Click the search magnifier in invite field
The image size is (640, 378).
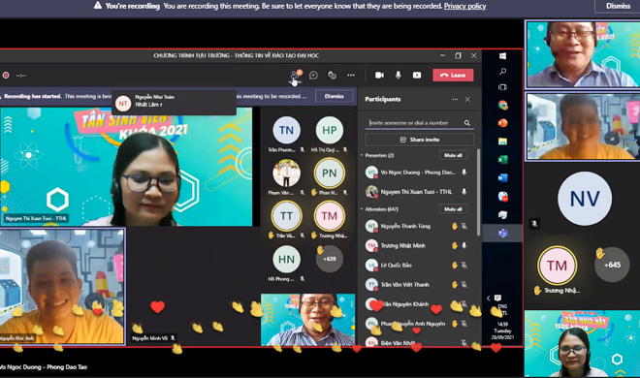tap(467, 123)
